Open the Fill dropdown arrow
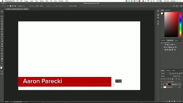The width and height of the screenshot is (183, 103). click(x=182, y=79)
